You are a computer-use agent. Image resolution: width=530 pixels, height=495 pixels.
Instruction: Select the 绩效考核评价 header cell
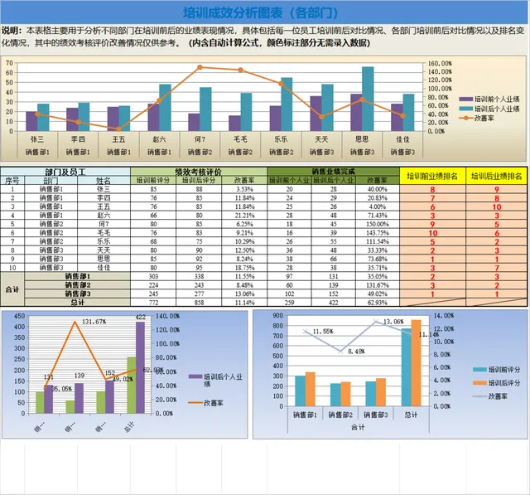[x=199, y=172]
